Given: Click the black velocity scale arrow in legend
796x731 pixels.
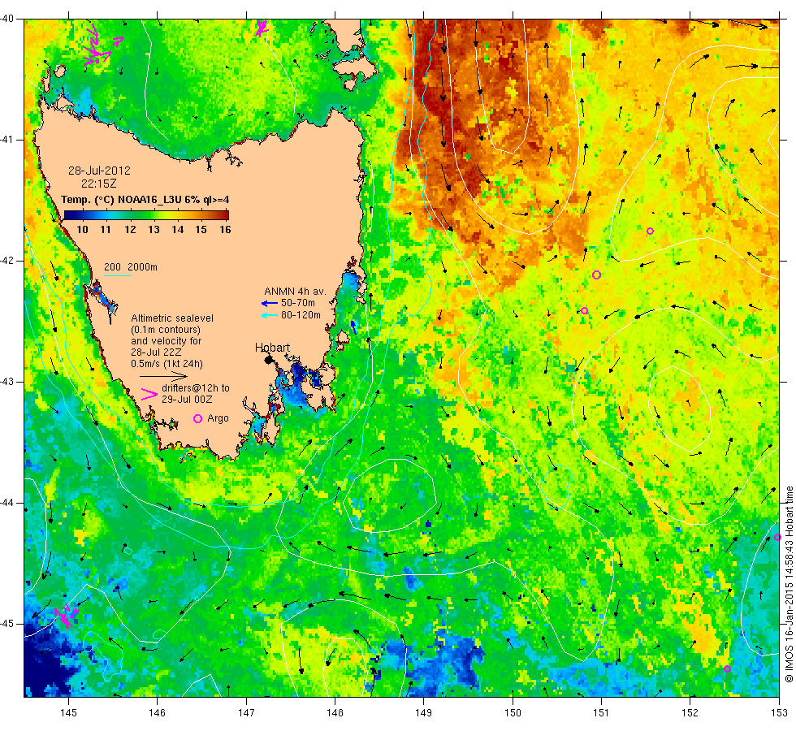Looking at the screenshot, I should [x=163, y=376].
